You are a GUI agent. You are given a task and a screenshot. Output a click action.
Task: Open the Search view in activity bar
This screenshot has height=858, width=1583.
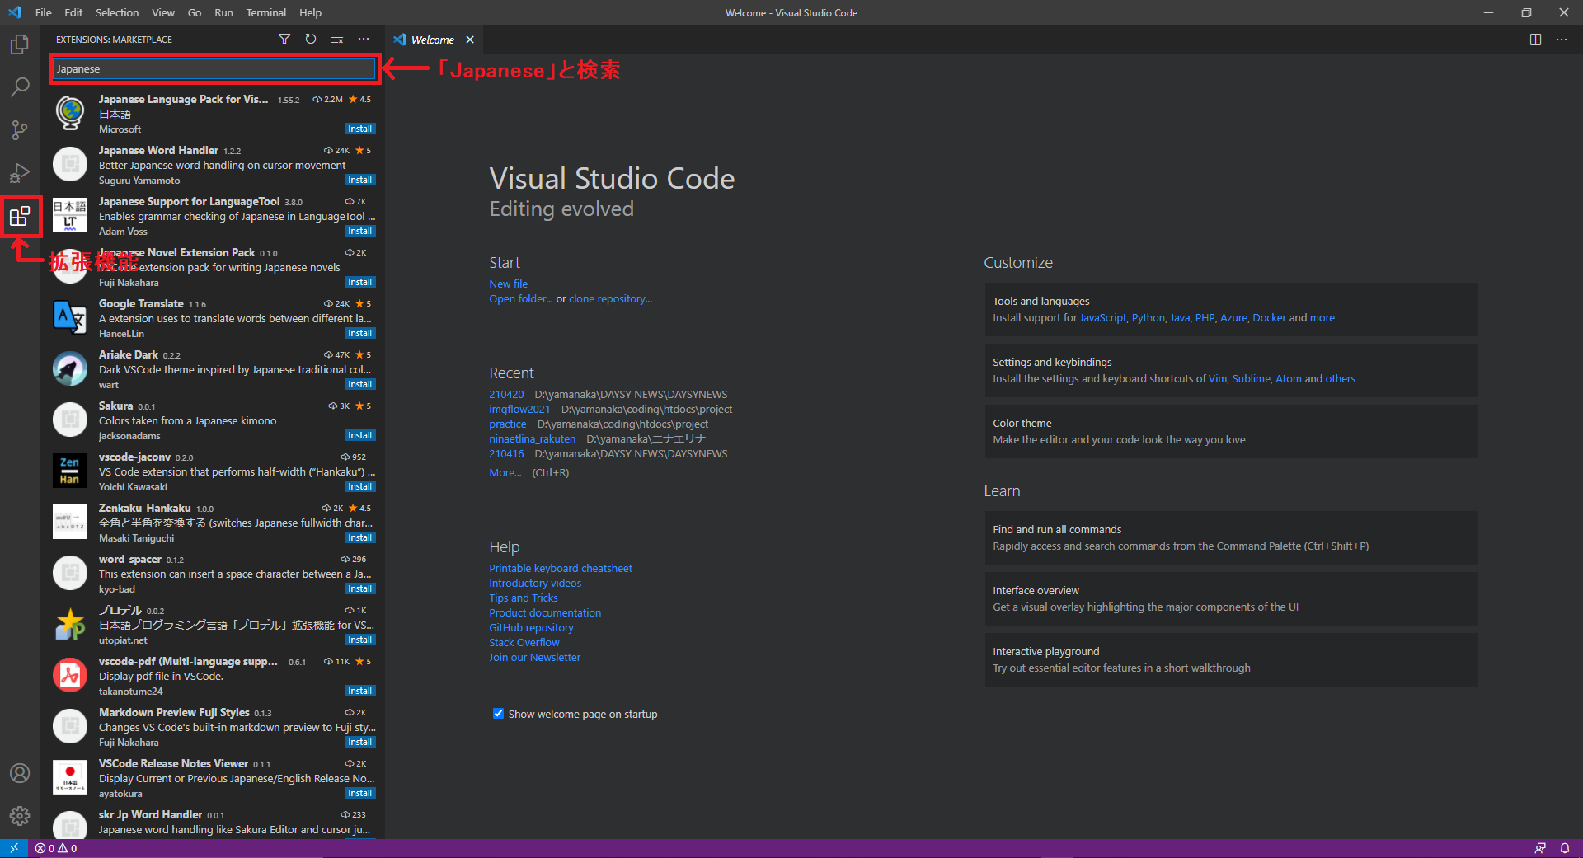(x=20, y=87)
